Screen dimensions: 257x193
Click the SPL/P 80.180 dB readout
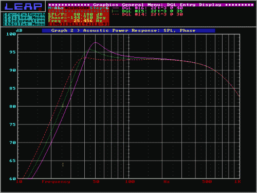tap(76, 14)
